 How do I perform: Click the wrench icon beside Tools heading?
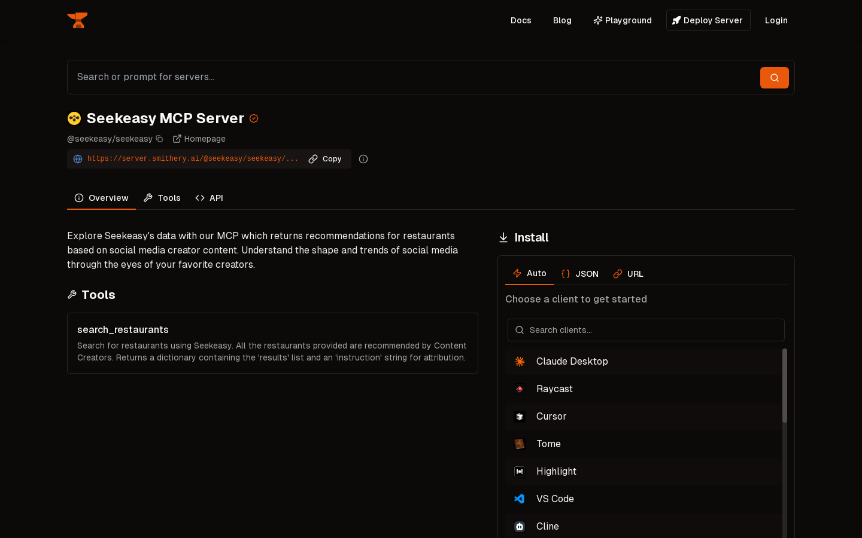point(72,295)
